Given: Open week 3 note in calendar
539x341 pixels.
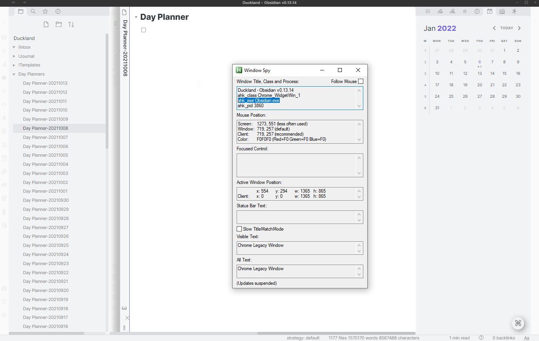Looking at the screenshot, I should 425,74.
